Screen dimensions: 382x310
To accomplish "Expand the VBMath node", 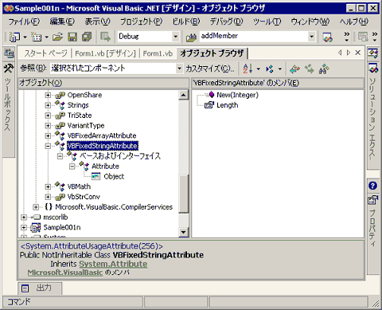I will point(48,186).
